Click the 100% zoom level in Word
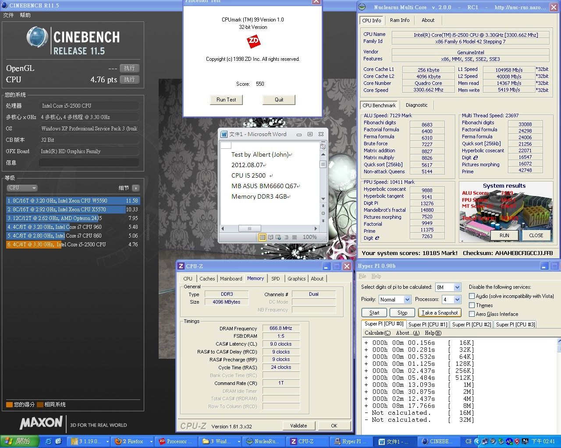The width and height of the screenshot is (561, 448). pyautogui.click(x=310, y=237)
